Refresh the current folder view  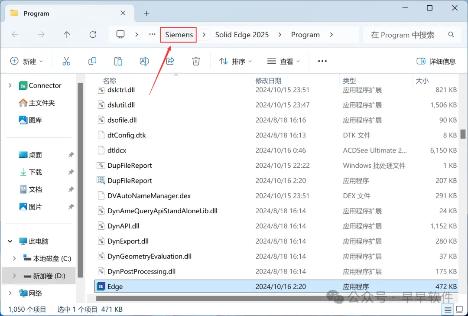pos(93,35)
